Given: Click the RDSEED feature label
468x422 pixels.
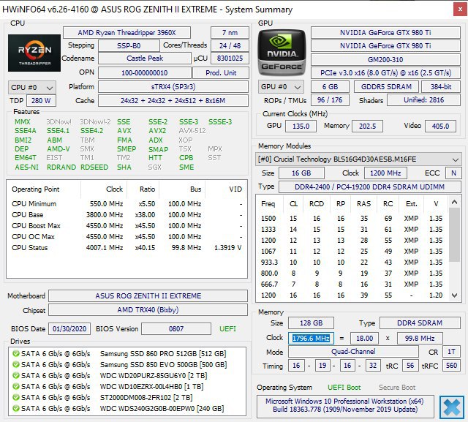Looking at the screenshot, I should 94,167.
